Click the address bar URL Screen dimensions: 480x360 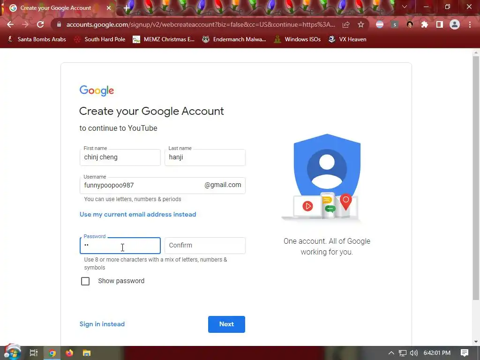[x=201, y=24]
